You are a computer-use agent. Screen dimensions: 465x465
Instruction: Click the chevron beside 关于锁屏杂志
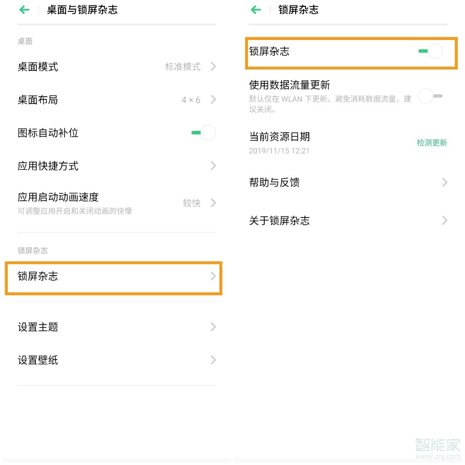click(444, 221)
